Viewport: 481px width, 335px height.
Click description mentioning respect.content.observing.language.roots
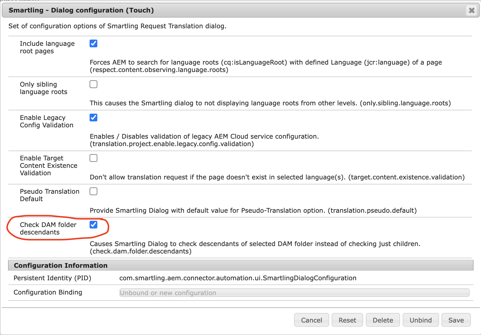(x=266, y=66)
